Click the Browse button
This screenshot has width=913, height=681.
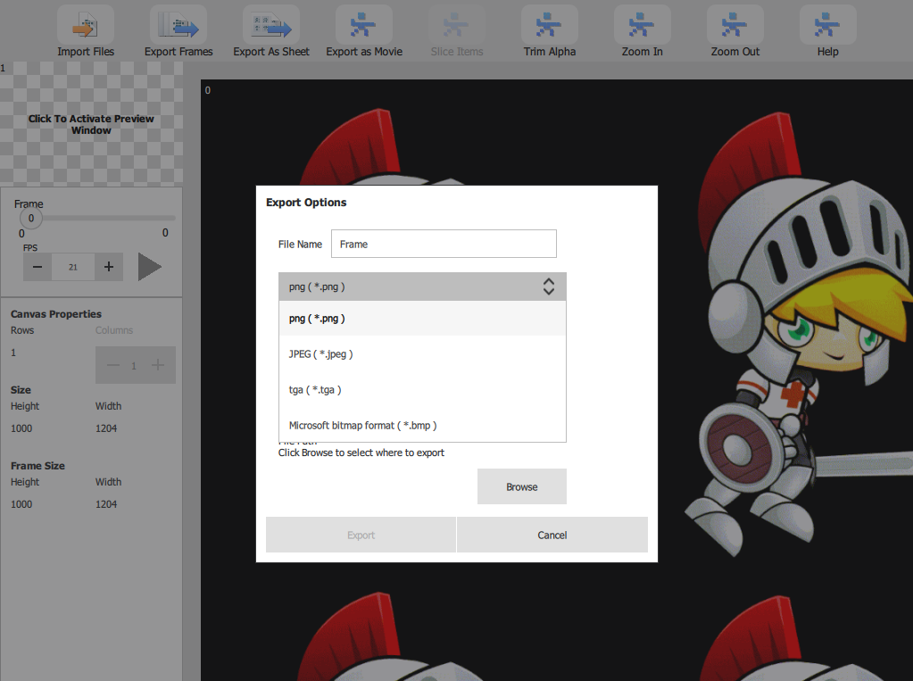(522, 486)
